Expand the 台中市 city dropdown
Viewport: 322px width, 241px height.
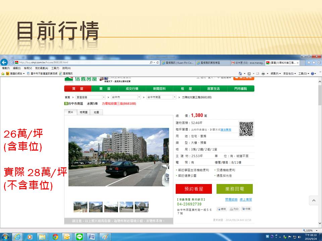(x=139, y=97)
